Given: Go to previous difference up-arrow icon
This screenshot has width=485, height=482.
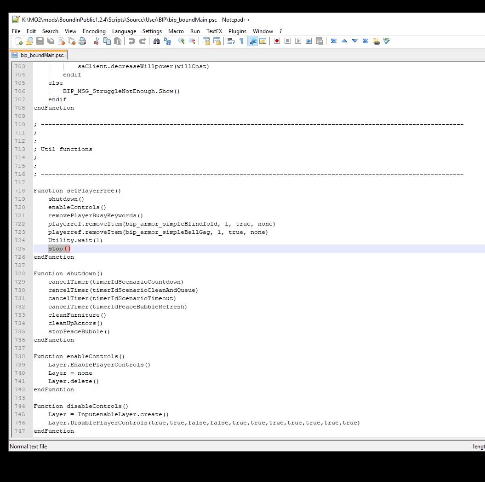Looking at the screenshot, I should click(344, 41).
